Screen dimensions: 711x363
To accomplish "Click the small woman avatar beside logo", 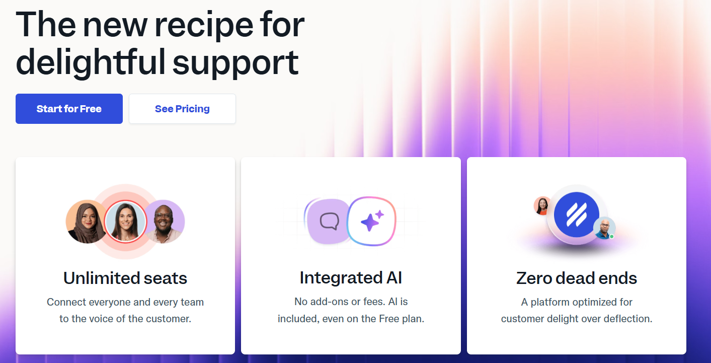I will click(x=542, y=206).
